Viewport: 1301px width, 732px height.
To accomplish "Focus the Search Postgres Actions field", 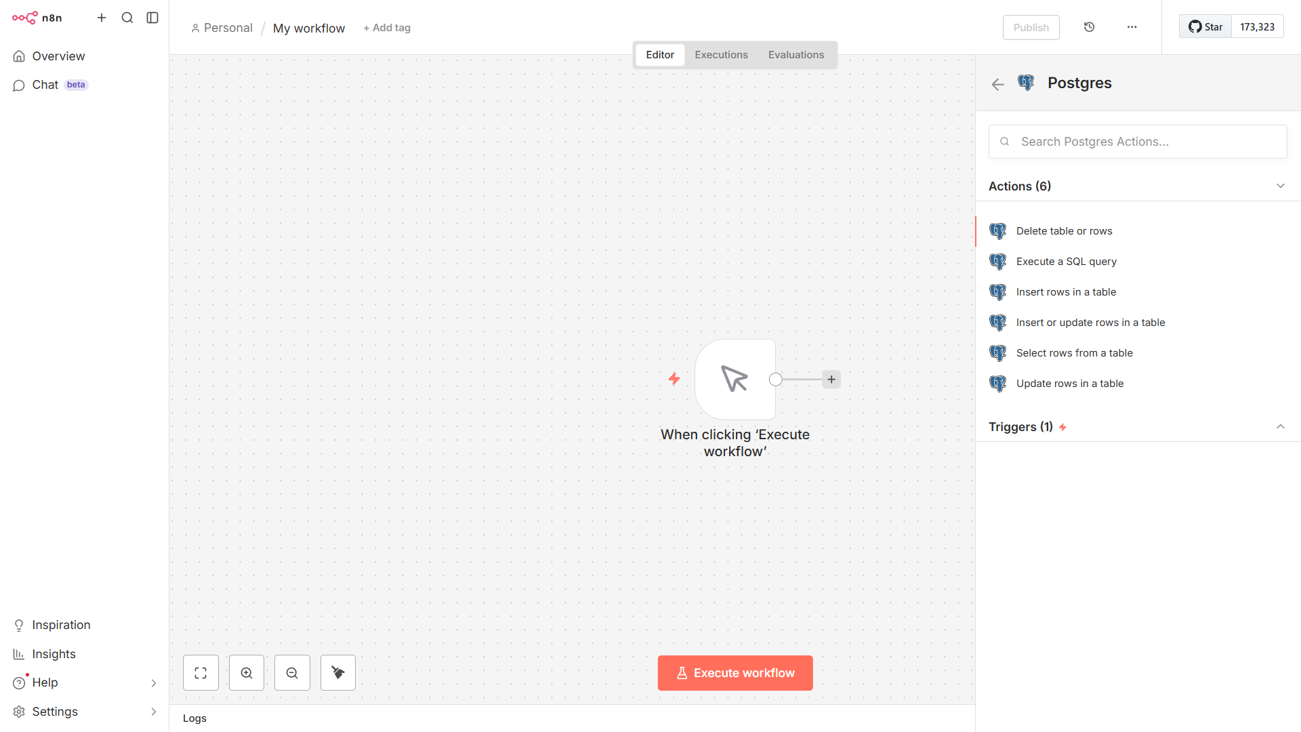I will [1145, 142].
